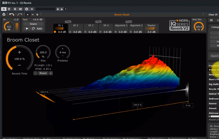Select comparison slot A
This screenshot has height=139, width=219.
tap(27, 15)
